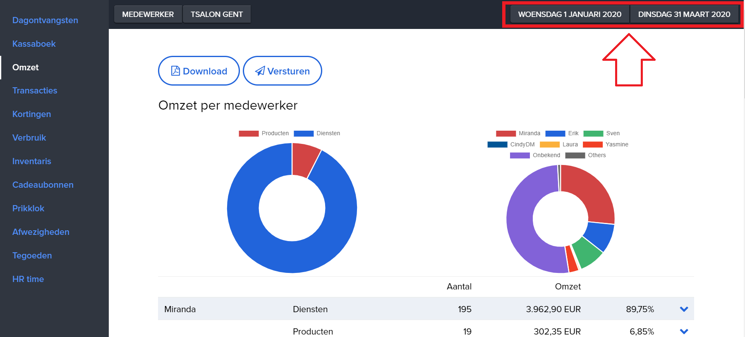Click the PDF icon in Download
The height and width of the screenshot is (337, 745).
click(x=175, y=71)
